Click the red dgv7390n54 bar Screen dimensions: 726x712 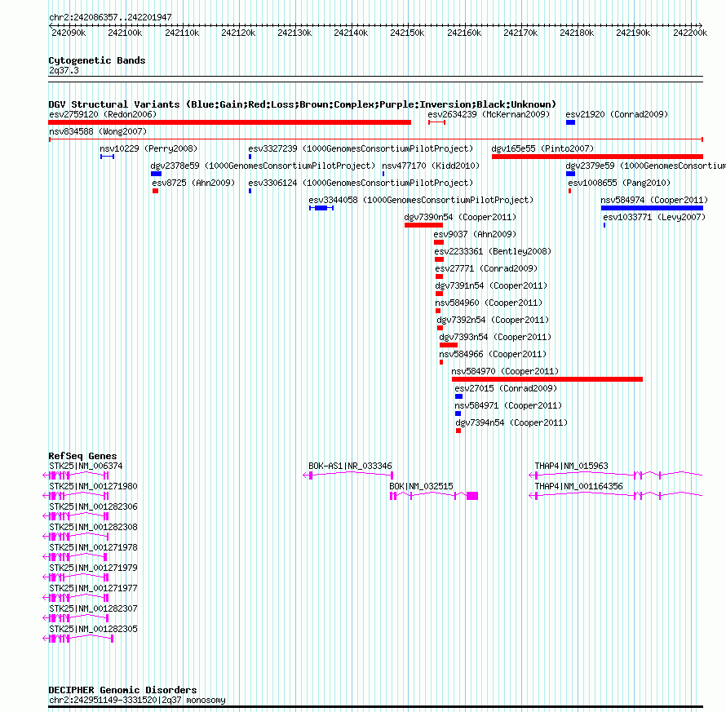click(x=423, y=225)
